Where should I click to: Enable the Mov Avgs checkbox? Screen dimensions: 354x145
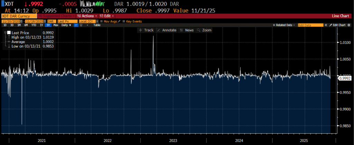point(101,21)
